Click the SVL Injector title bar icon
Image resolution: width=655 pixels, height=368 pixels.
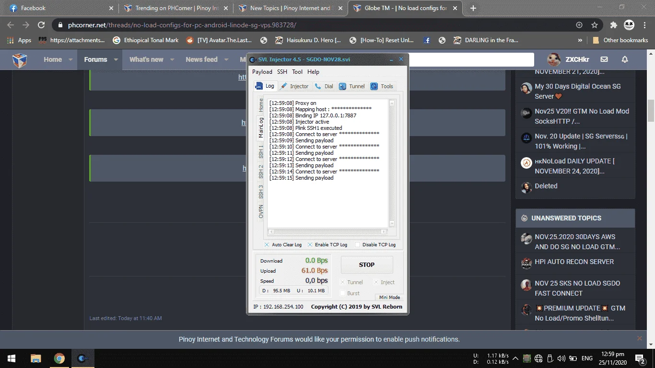pos(253,59)
